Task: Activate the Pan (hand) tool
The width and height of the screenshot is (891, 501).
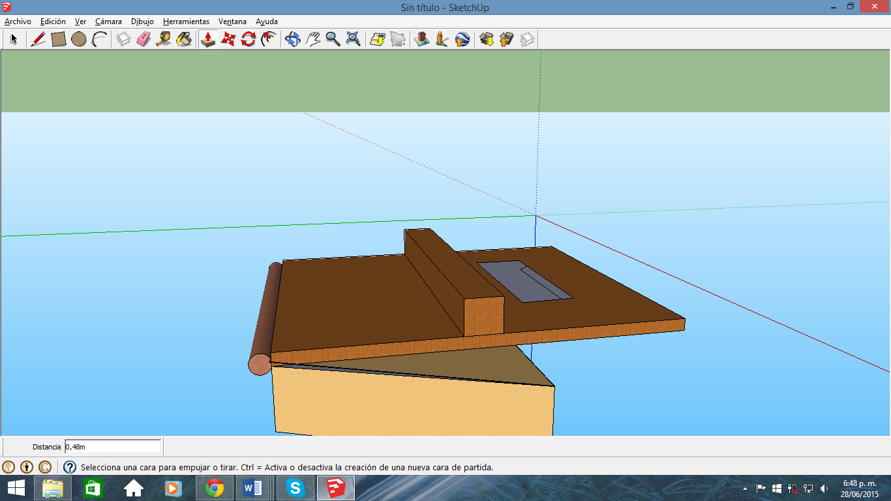Action: (312, 39)
